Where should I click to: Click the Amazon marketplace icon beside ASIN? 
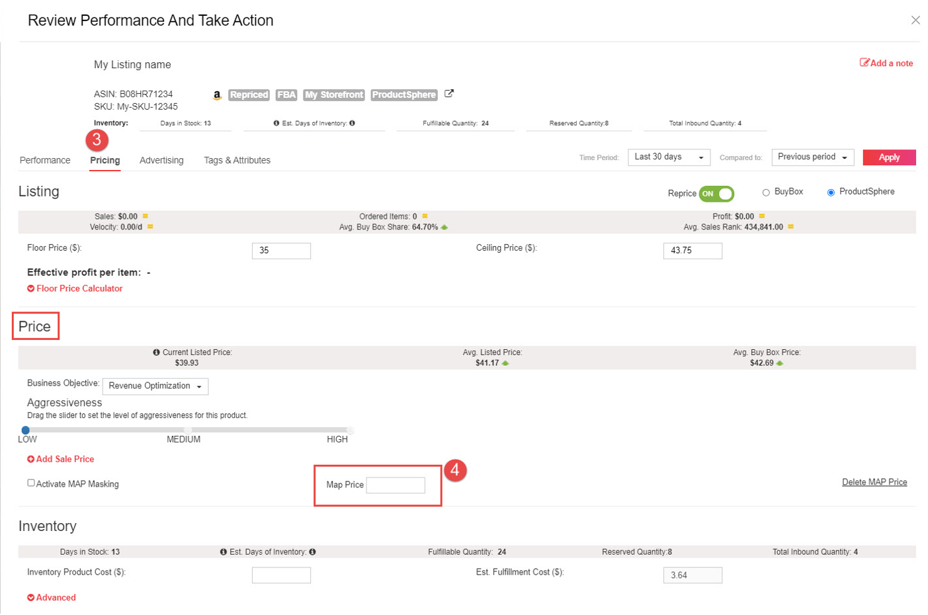(216, 95)
